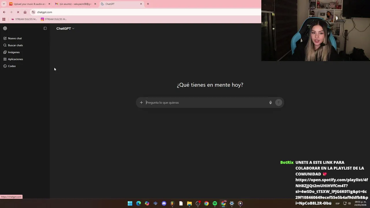Close the Gmail "(sin asunto)" tab

(x=95, y=4)
